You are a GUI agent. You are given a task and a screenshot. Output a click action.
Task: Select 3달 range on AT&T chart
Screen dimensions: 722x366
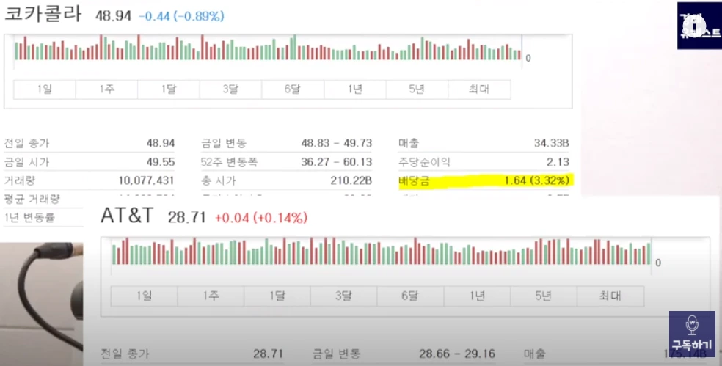pyautogui.click(x=344, y=296)
